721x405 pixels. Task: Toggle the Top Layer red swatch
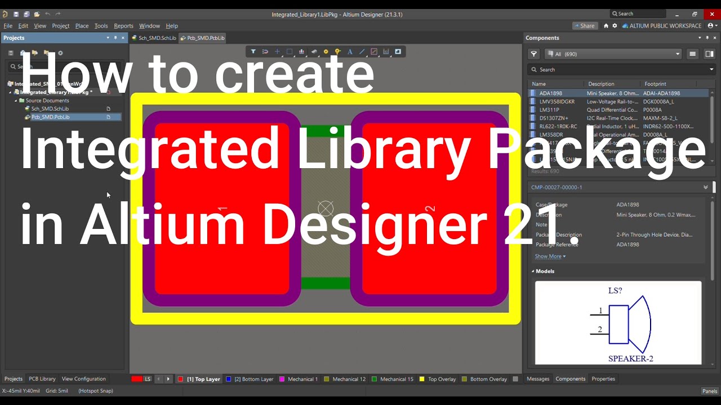pos(180,379)
